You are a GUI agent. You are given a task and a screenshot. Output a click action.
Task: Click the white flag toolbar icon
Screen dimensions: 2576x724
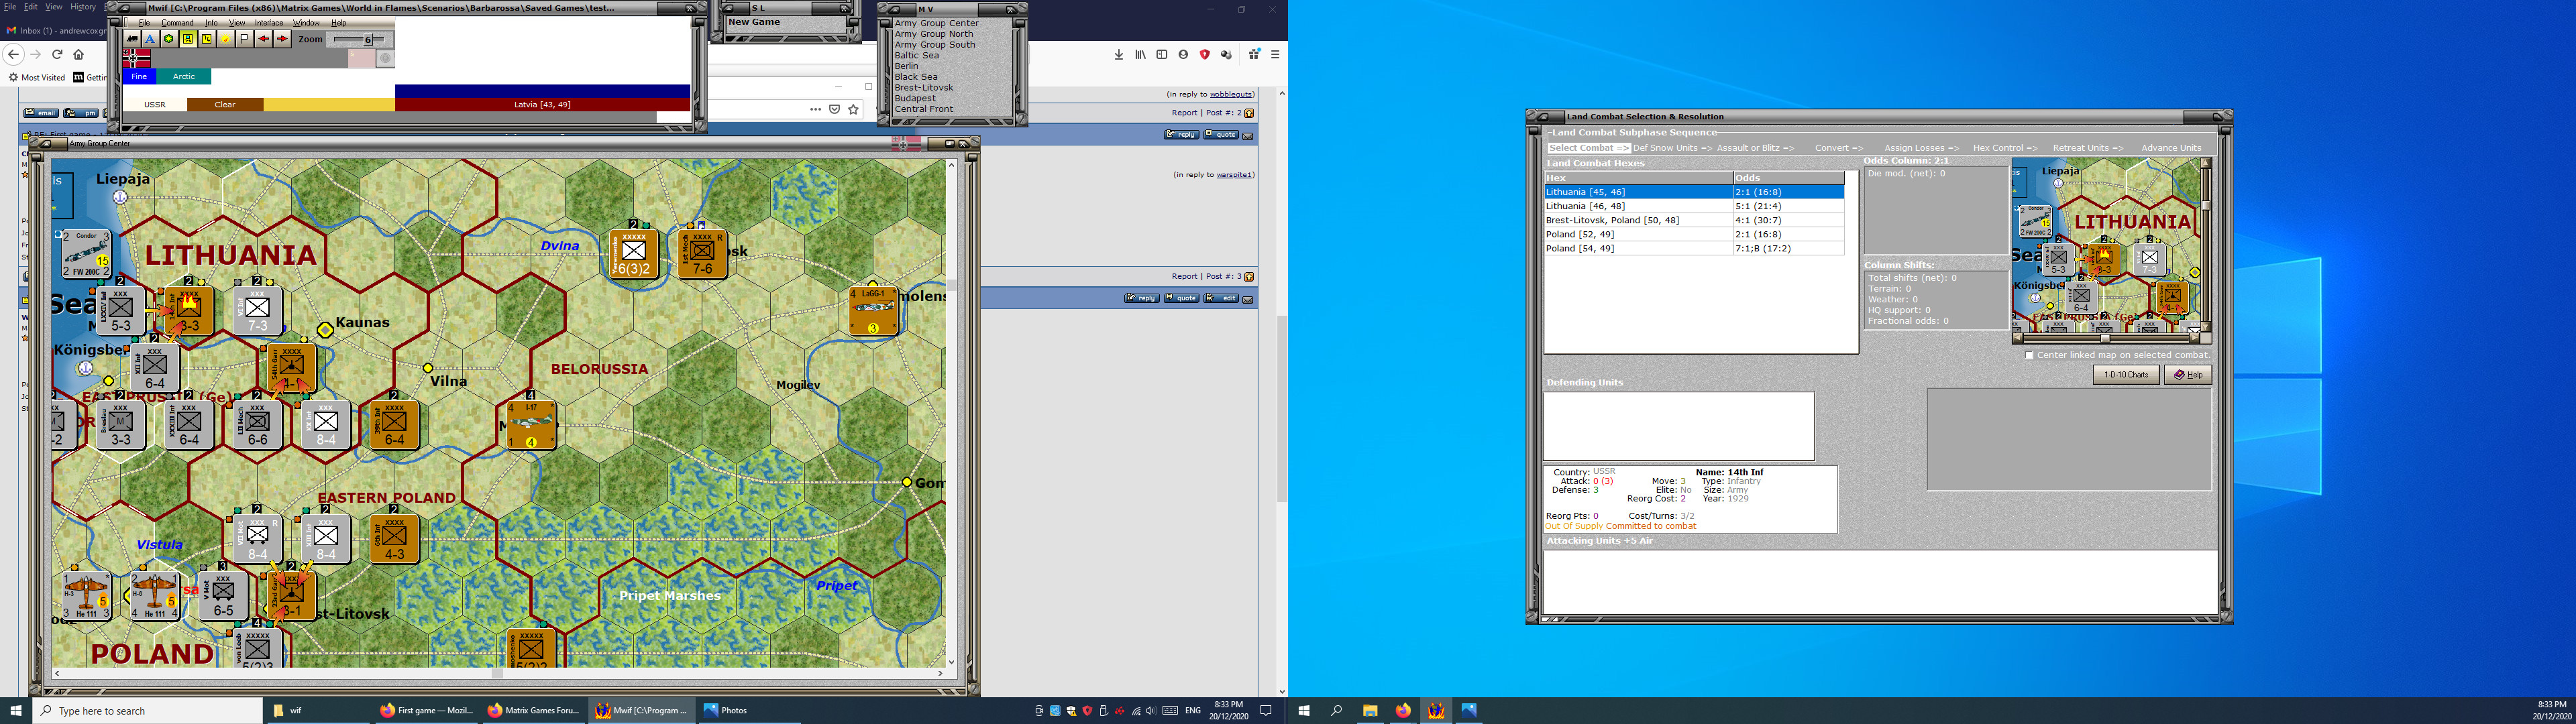click(245, 39)
